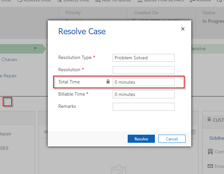Click the company building icon
This screenshot has width=224, height=174.
click(210, 152)
